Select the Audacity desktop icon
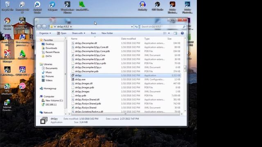 tap(142, 7)
